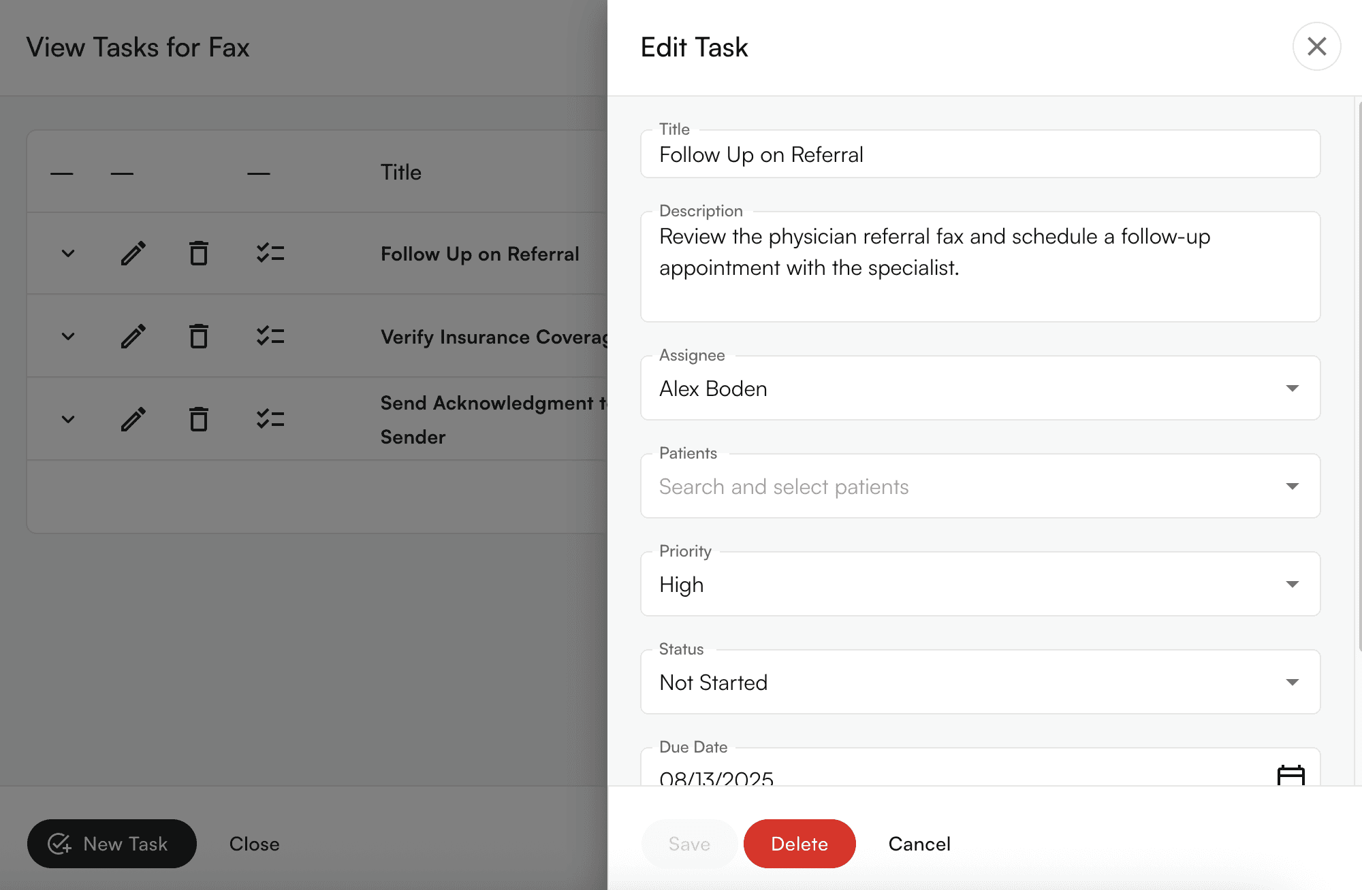Expand the Send Acknowledgment row chevron
Image resolution: width=1362 pixels, height=890 pixels.
tap(68, 419)
